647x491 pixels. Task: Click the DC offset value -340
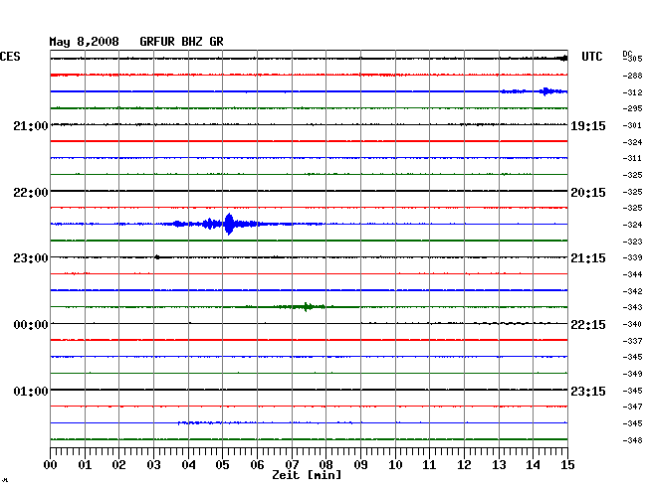[632, 324]
